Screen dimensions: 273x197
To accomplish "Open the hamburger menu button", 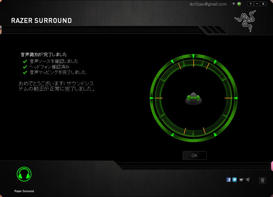I will point(262,181).
